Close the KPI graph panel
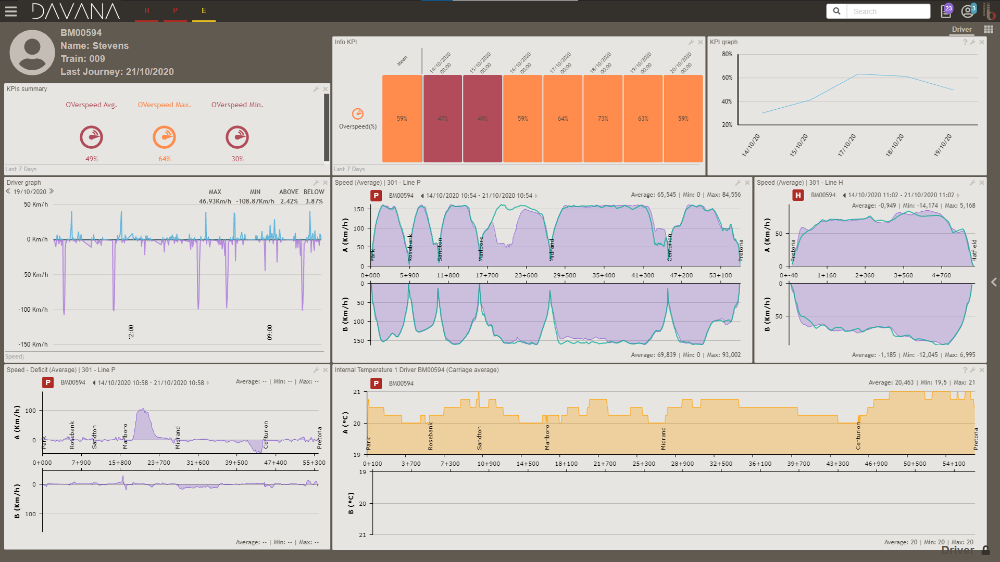The width and height of the screenshot is (1000, 562). point(982,42)
